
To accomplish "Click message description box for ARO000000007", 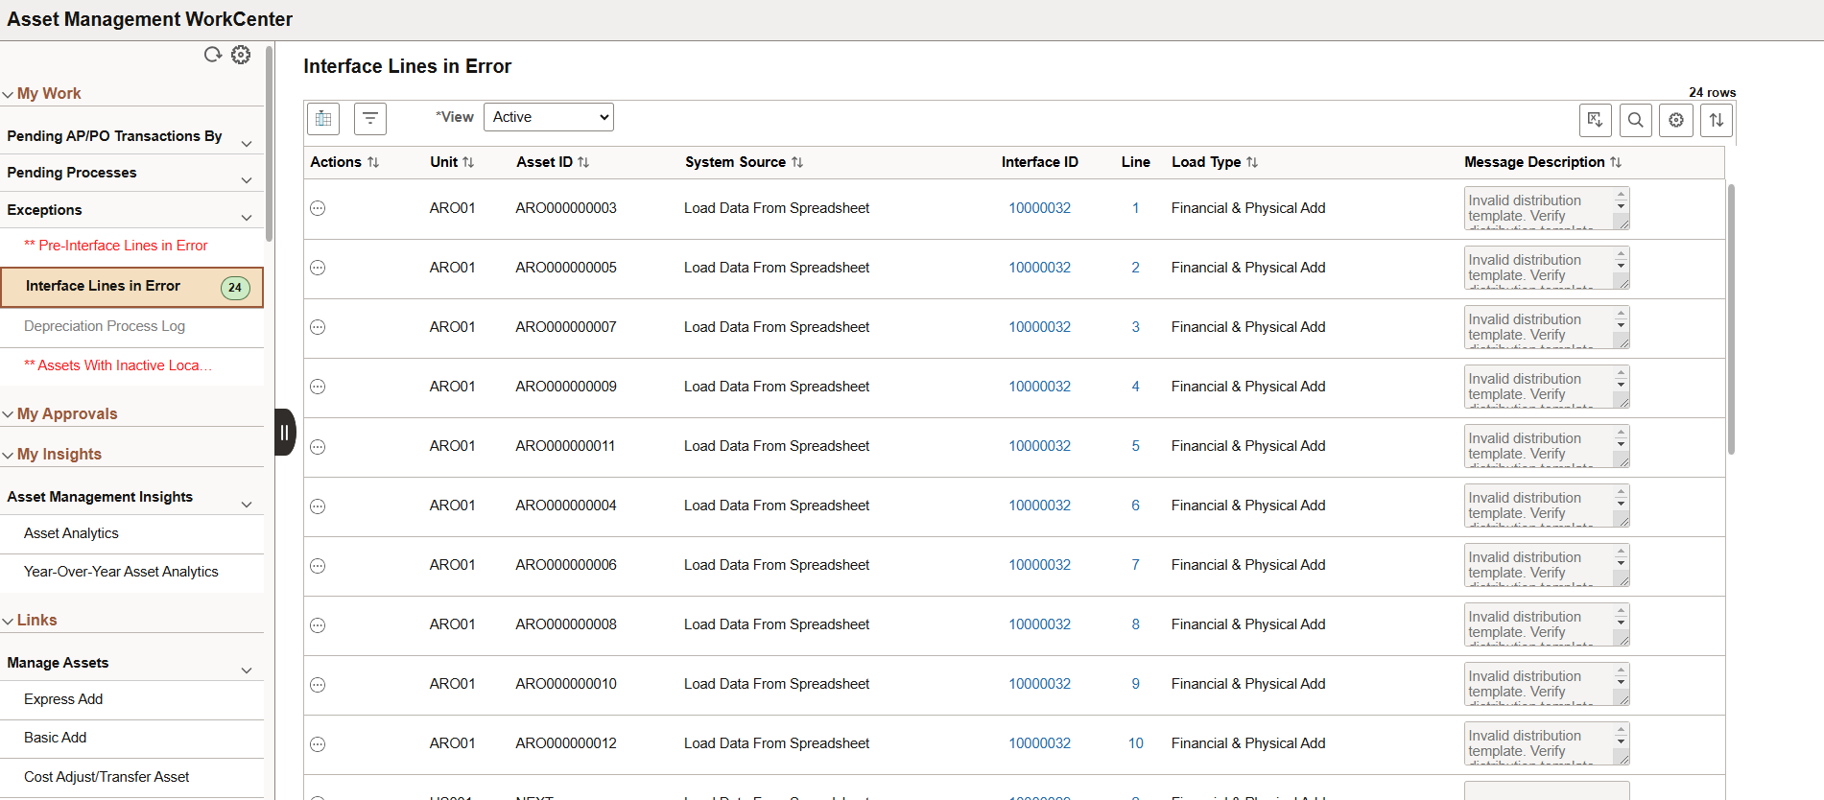I will pos(1547,327).
